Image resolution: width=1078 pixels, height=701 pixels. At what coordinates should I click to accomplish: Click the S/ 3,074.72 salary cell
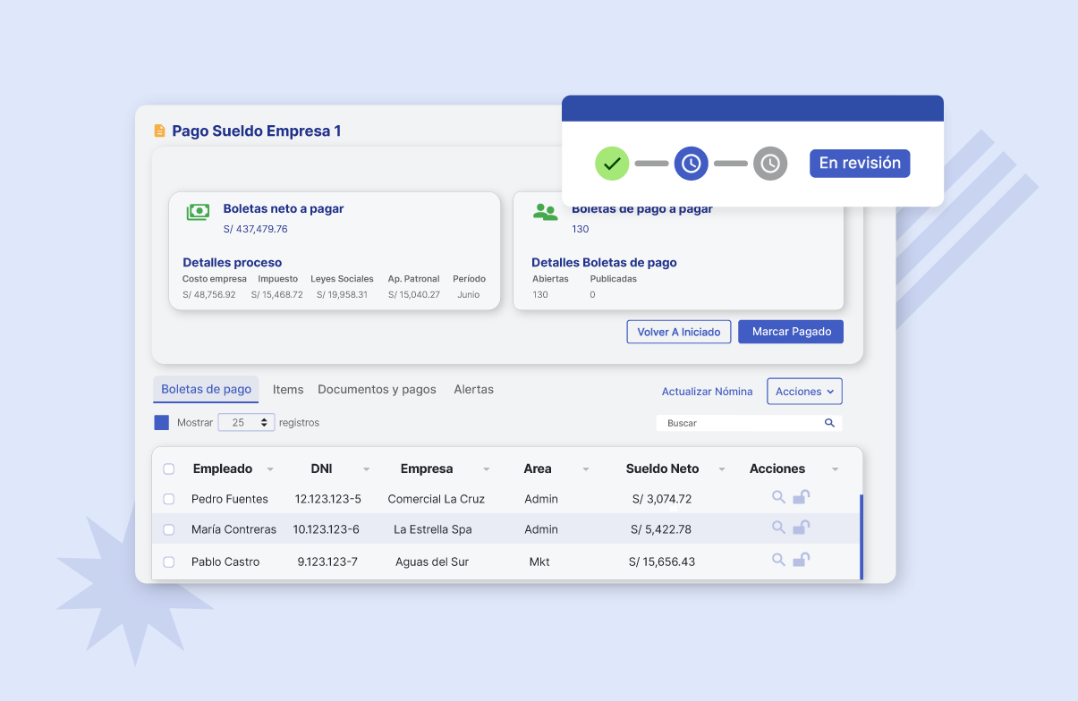point(661,499)
